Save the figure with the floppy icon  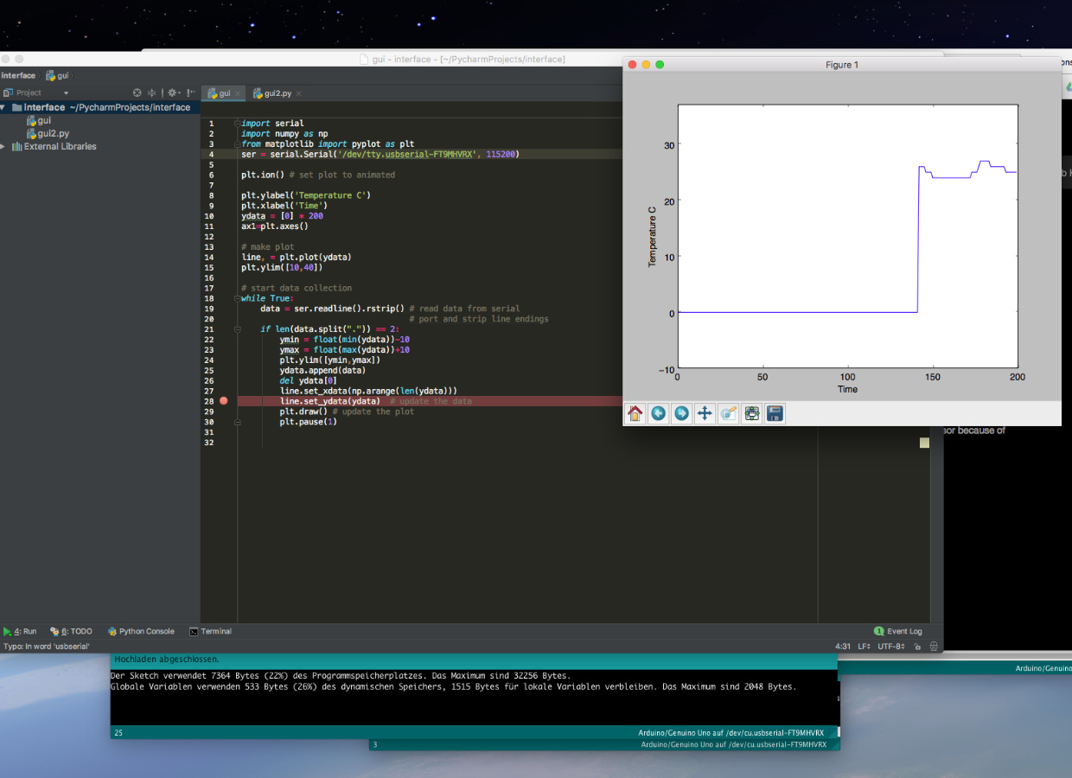(x=775, y=413)
